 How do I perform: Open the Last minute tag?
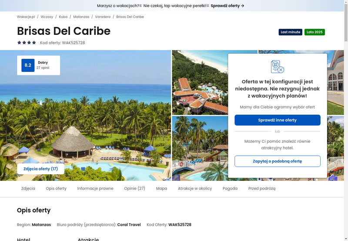click(290, 32)
